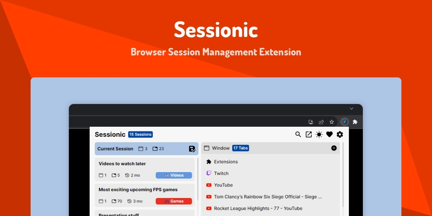Click the tab list scrollbar
Viewport: 432px width, 216px height.
click(x=343, y=175)
